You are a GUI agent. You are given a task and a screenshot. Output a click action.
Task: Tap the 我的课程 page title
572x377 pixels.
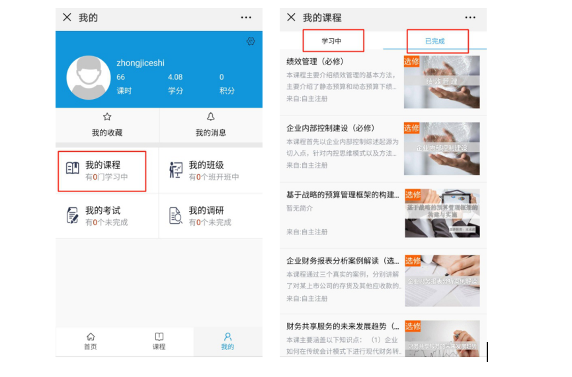coord(322,17)
